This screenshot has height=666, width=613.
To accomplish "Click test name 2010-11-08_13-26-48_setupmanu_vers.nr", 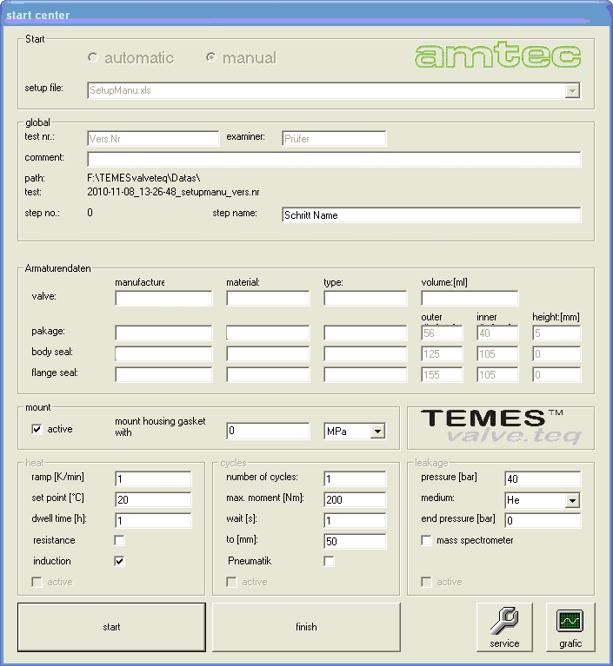I will [x=173, y=192].
